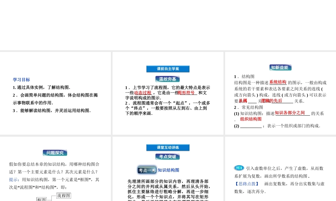Click the blue 提示 text link
The width and height of the screenshot is (336, 201).
[x=13, y=180]
